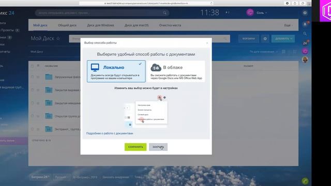Click the right sidebar search magnifier

(x=305, y=34)
